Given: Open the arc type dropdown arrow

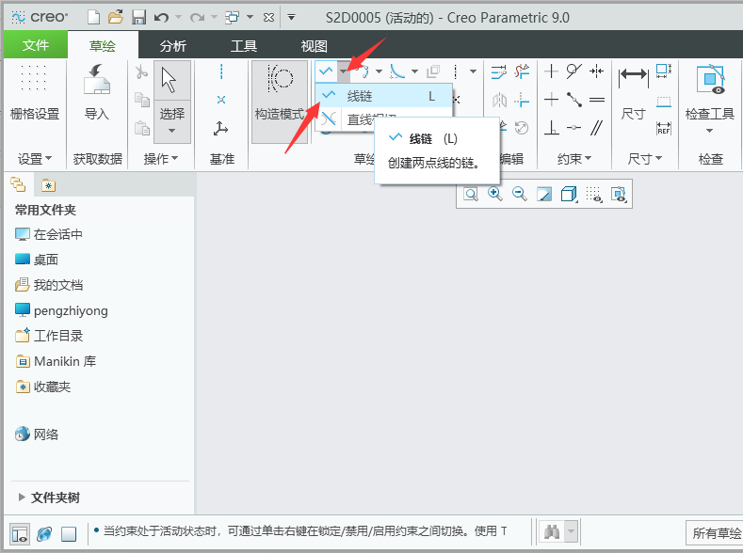Looking at the screenshot, I should pyautogui.click(x=379, y=71).
